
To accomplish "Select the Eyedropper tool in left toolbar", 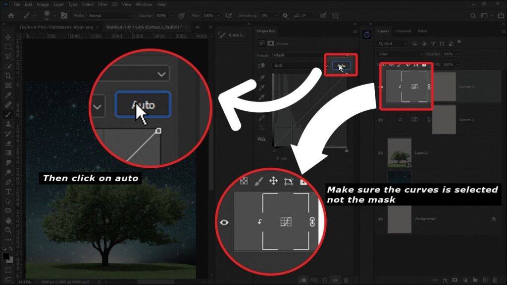I will pos(8,95).
